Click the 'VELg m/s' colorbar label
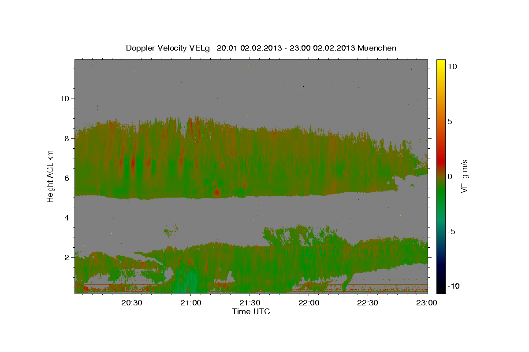 [x=464, y=176]
